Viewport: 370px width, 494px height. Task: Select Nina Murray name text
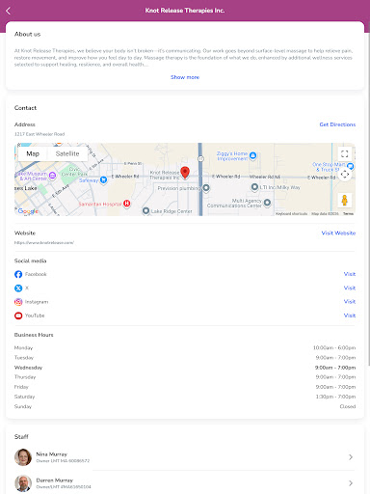pos(52,454)
